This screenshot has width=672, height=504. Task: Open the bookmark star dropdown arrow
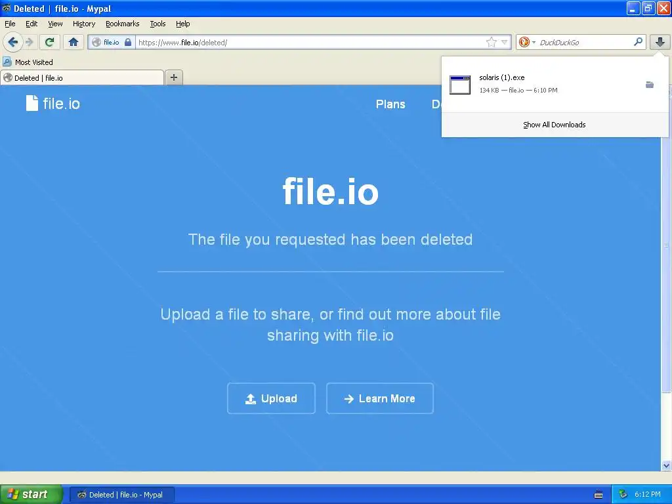click(x=505, y=42)
